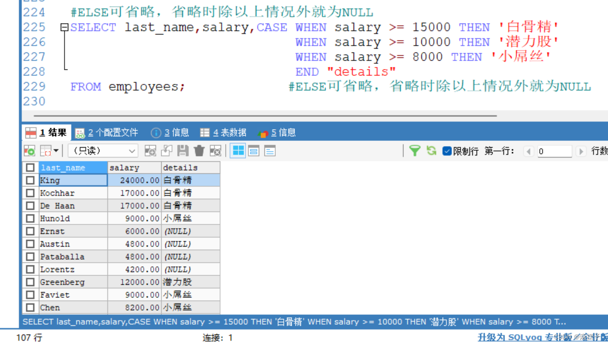Select the Hunold last_name cell

[x=73, y=218]
